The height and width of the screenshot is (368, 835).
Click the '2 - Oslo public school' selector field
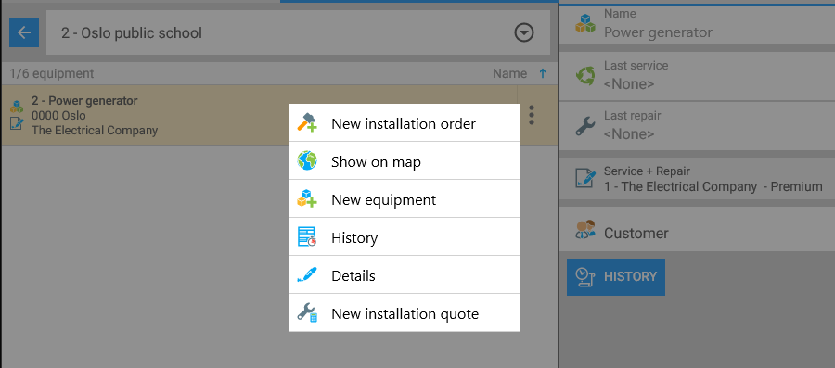(298, 33)
